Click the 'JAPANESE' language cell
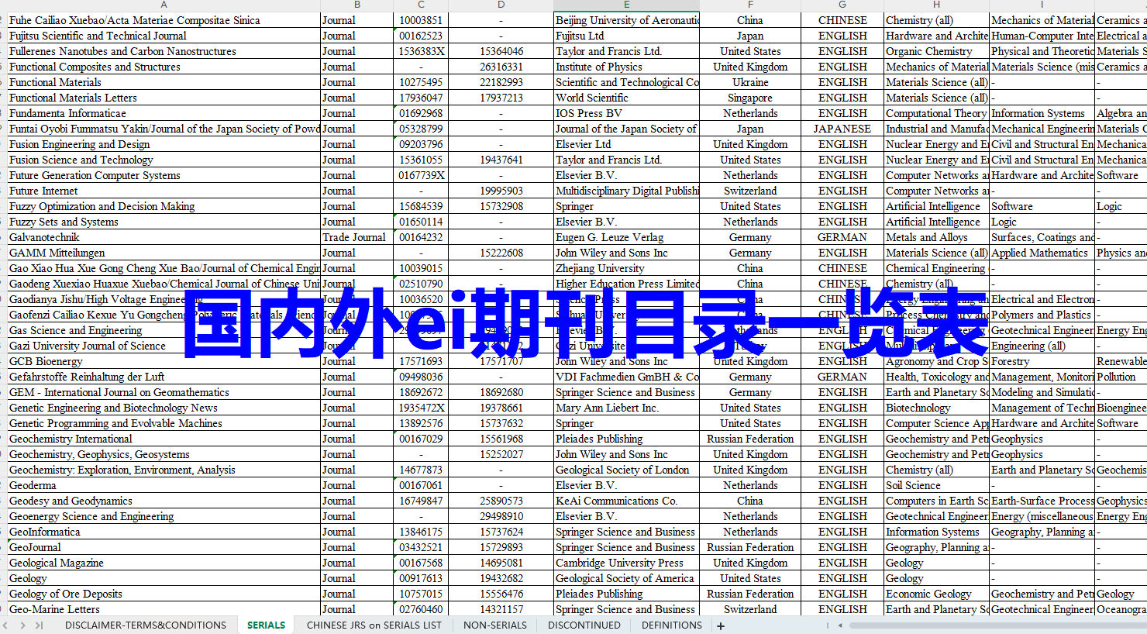This screenshot has width=1147, height=634. point(842,129)
